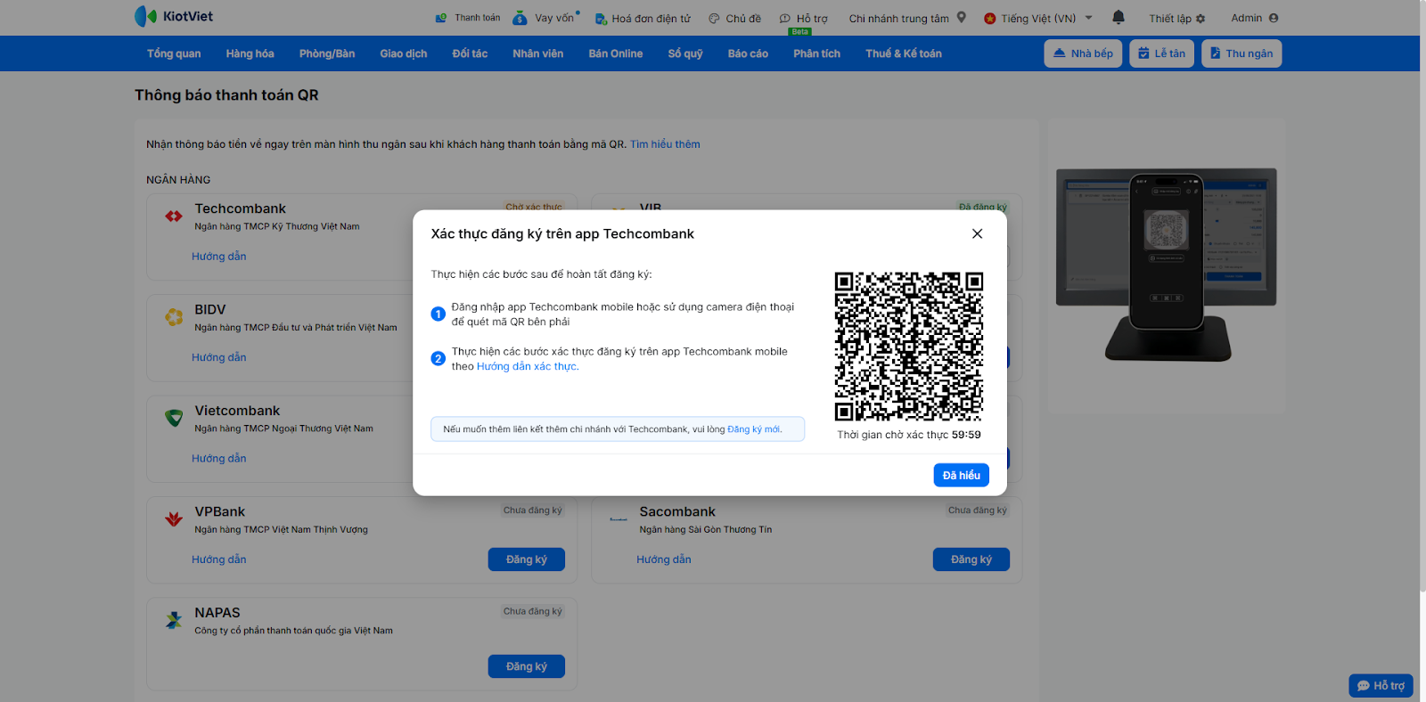Screen dimensions: 1426x702
Task: Click the branch location pin icon
Action: tap(962, 17)
